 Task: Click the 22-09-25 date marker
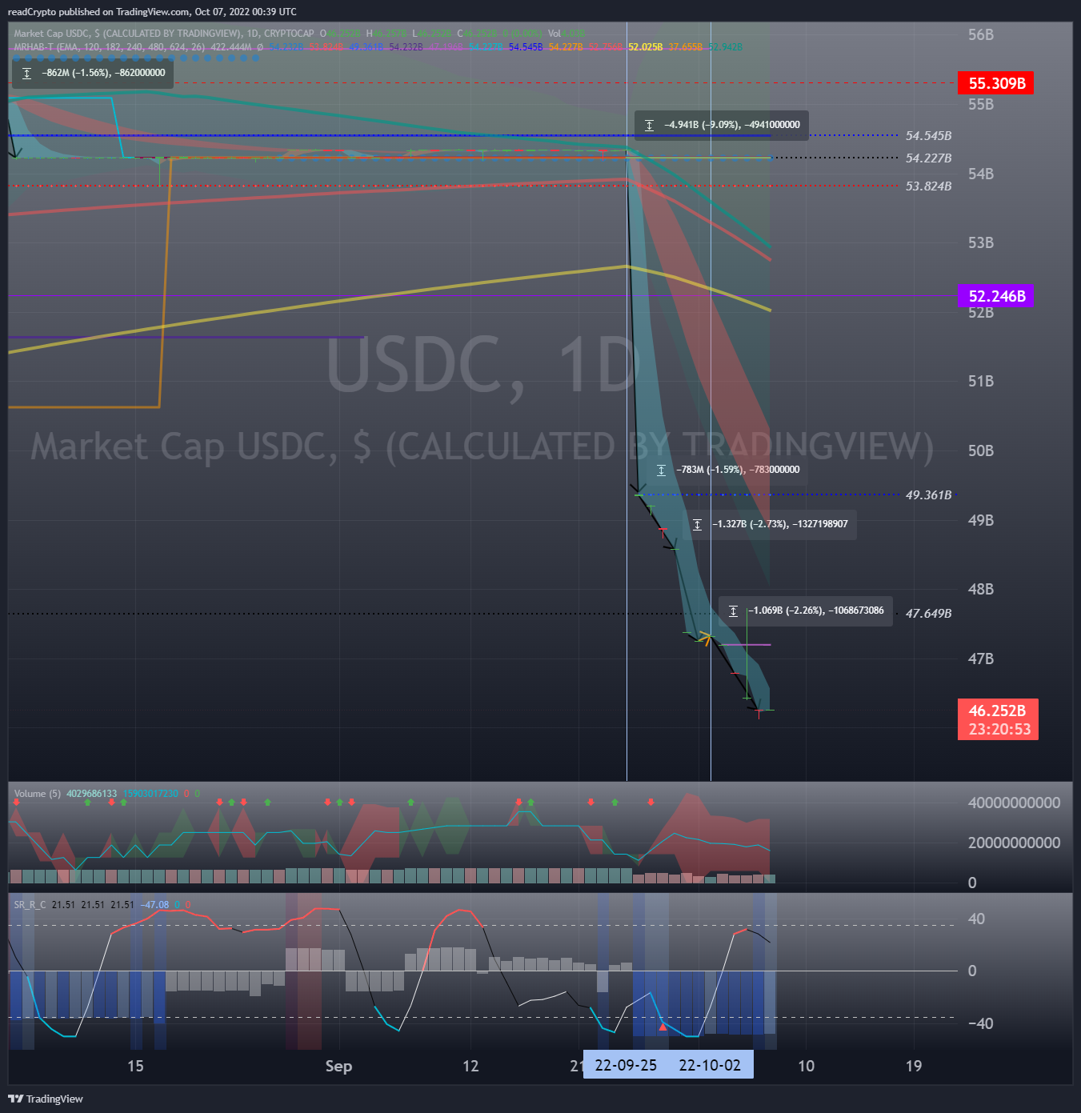(626, 1065)
